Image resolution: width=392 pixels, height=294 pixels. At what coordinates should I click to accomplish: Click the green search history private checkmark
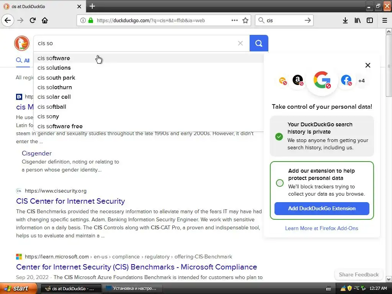point(279,136)
